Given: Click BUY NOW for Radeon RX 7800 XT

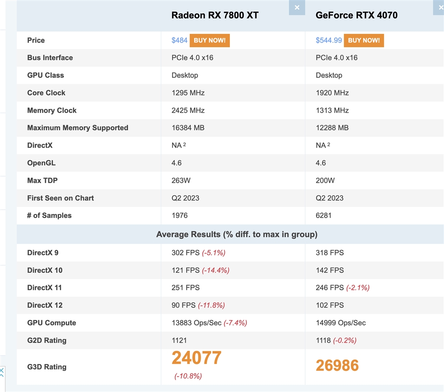Looking at the screenshot, I should (x=209, y=40).
